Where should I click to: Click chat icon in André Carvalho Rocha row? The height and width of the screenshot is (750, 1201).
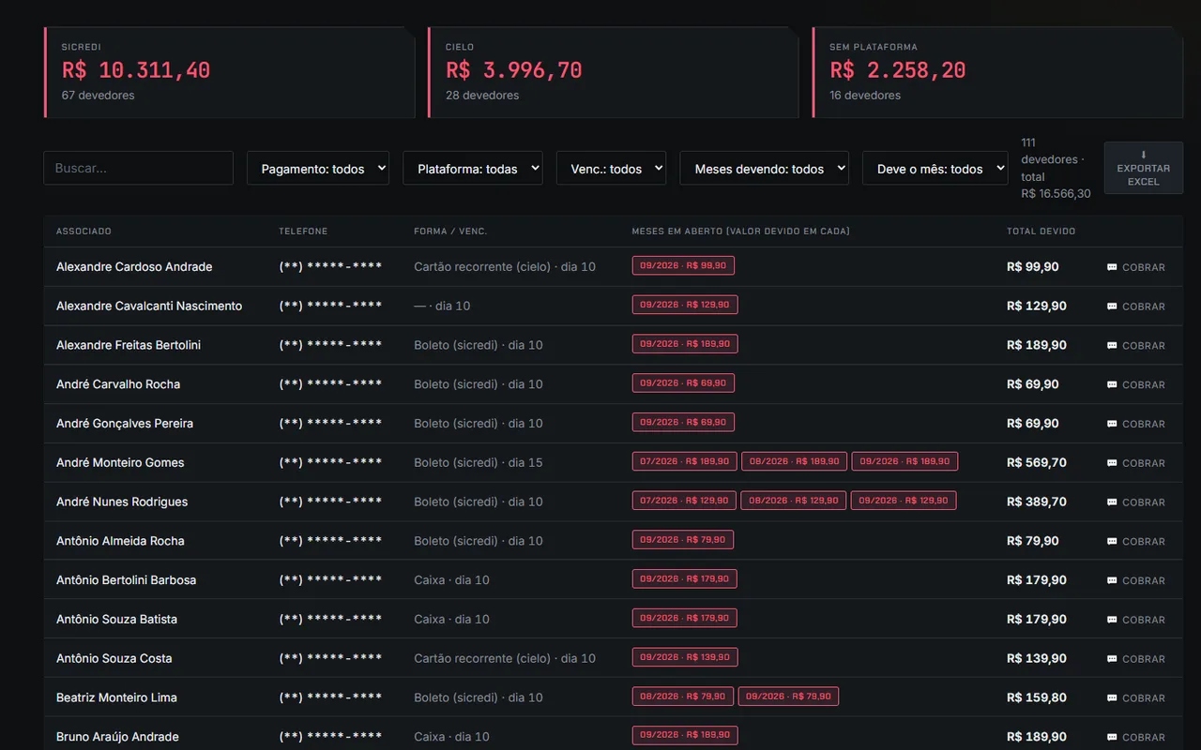(1112, 385)
